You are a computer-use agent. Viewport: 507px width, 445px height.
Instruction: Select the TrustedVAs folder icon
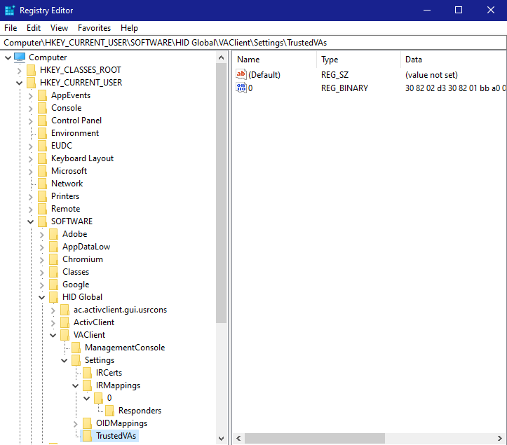[x=87, y=436]
